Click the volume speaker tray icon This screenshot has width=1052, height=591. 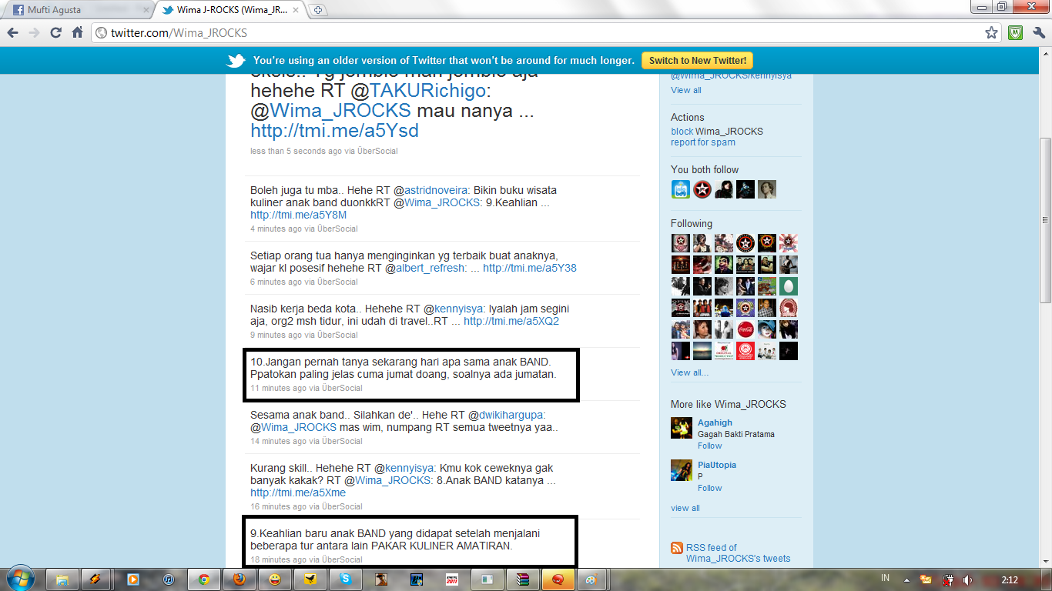[967, 579]
